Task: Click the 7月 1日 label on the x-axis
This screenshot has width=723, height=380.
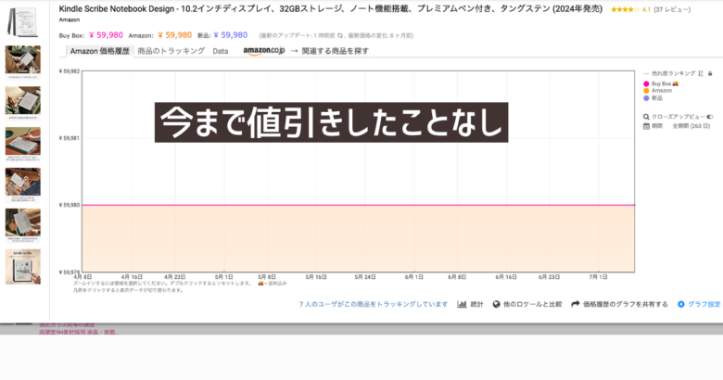Action: click(598, 277)
